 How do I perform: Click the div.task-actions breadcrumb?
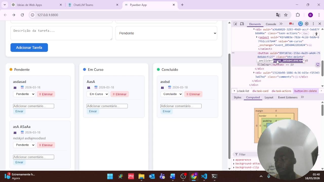(x=281, y=91)
